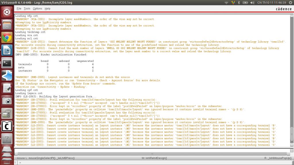The width and height of the screenshot is (294, 165).
Task: Click the 'terminals' row in binder table
Action: click(x=56, y=64)
